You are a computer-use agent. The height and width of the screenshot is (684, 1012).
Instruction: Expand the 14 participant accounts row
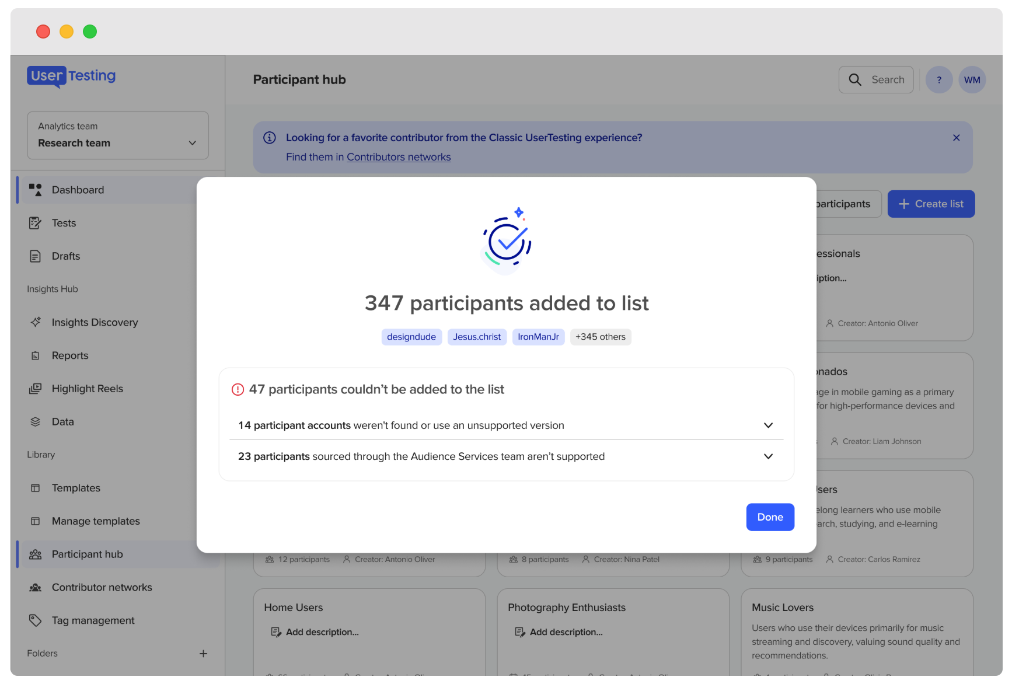click(506, 425)
